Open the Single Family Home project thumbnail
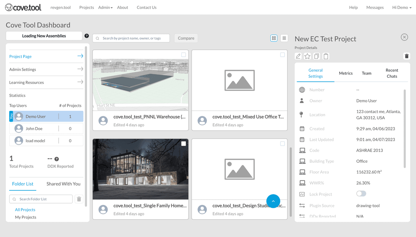 coord(141,169)
